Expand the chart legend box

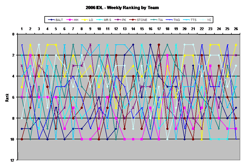(x=129, y=19)
